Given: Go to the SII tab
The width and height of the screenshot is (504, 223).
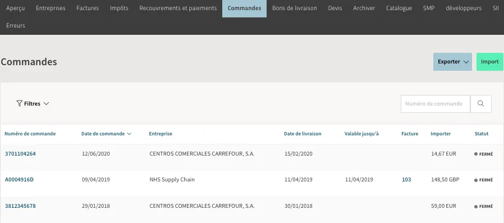Looking at the screenshot, I should pos(496,8).
